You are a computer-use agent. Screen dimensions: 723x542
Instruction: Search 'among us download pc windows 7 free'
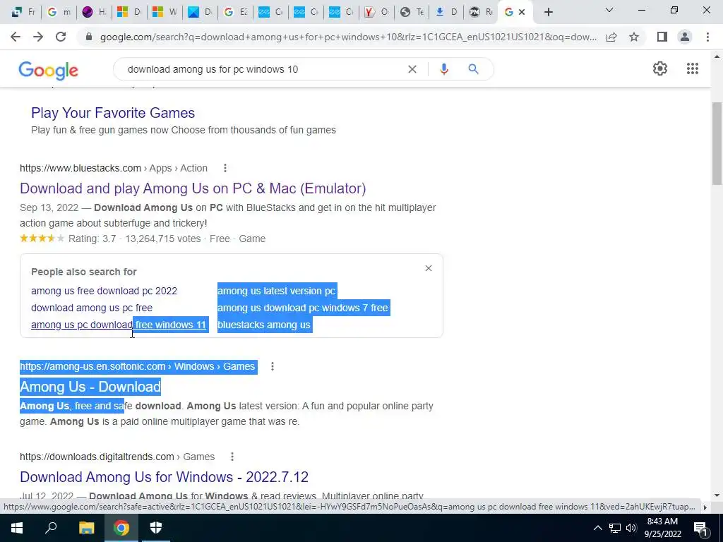coord(302,308)
